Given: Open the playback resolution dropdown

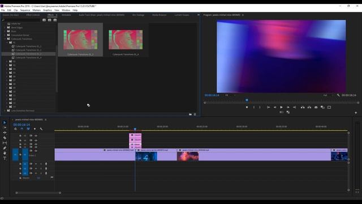Looking at the screenshot, I should click(328, 95).
